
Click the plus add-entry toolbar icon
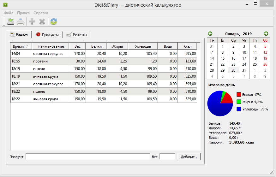32,21
